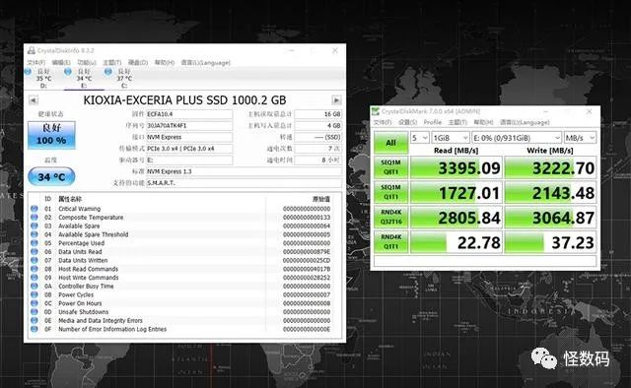The height and width of the screenshot is (388, 631).
Task: Click the CrystalDiskMark title bar icon
Action: pyautogui.click(x=376, y=111)
